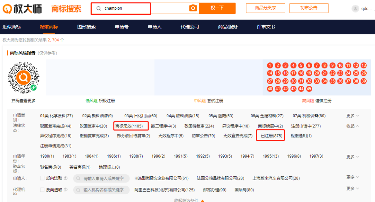375x202 pixels.
Task: Filter agency by 阿里巴巴科技(北京)有限公司(125)
Action: (165, 190)
